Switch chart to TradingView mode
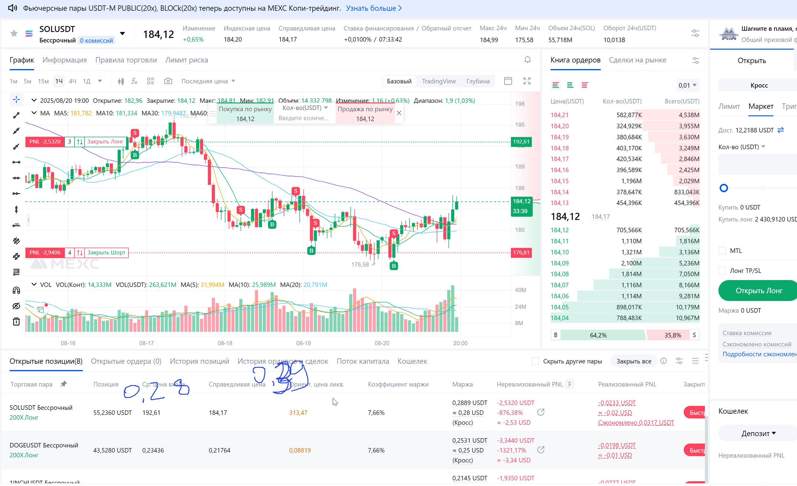The width and height of the screenshot is (797, 486). pyautogui.click(x=439, y=81)
